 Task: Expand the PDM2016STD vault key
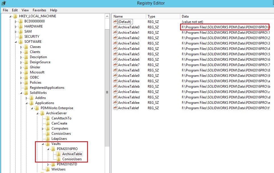point(48,164)
